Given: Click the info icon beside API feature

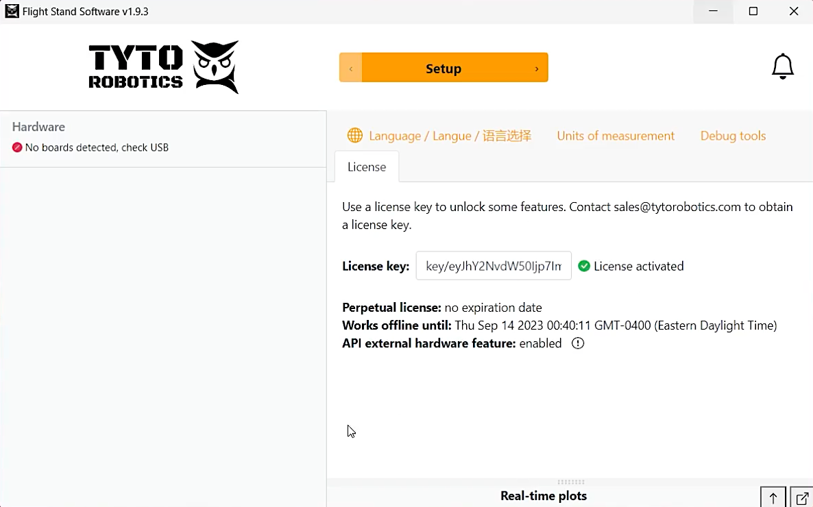Looking at the screenshot, I should tap(578, 343).
